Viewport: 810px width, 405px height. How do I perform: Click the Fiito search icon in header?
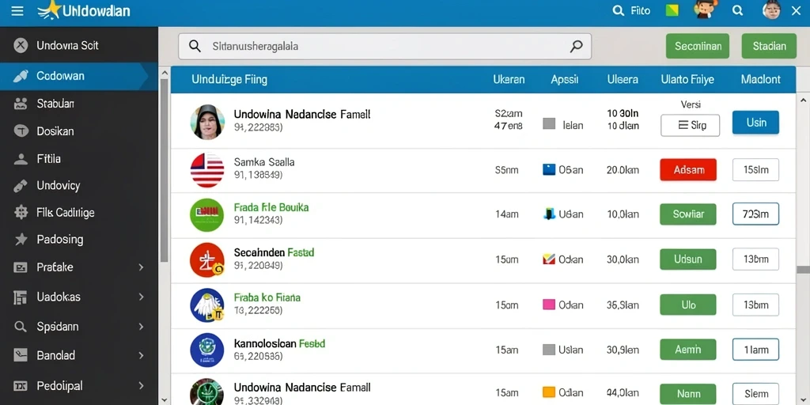[x=618, y=10]
